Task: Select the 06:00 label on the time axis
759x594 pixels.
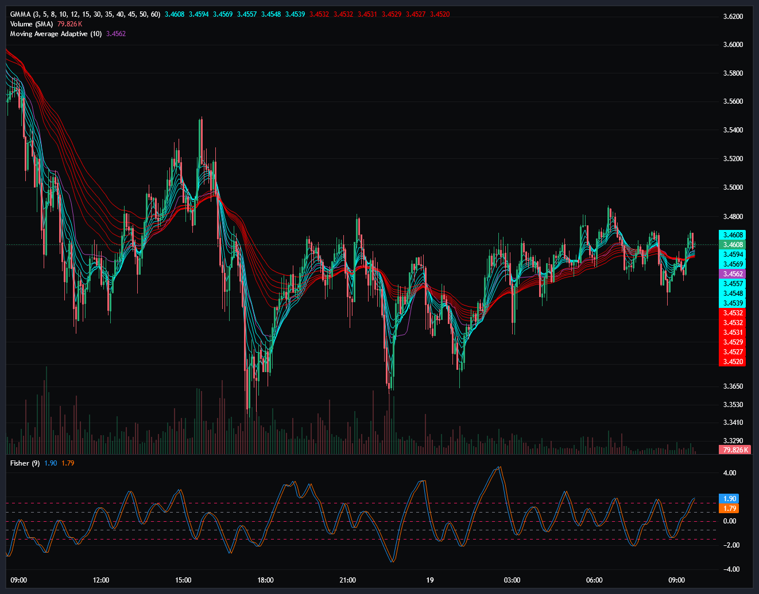Action: coord(594,580)
